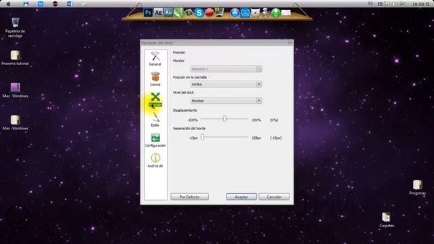Open the Nivel del dock dropdown
Image resolution: width=434 pixels, height=244 pixels.
(x=226, y=100)
